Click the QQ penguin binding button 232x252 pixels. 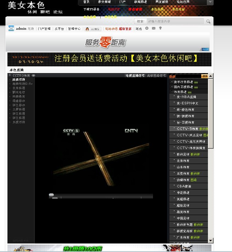(93, 29)
